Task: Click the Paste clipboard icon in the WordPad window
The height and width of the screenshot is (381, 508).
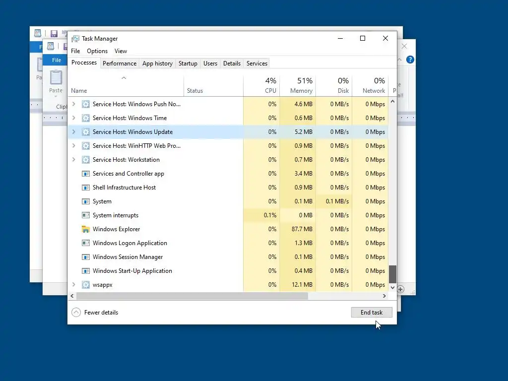Action: coord(56,78)
